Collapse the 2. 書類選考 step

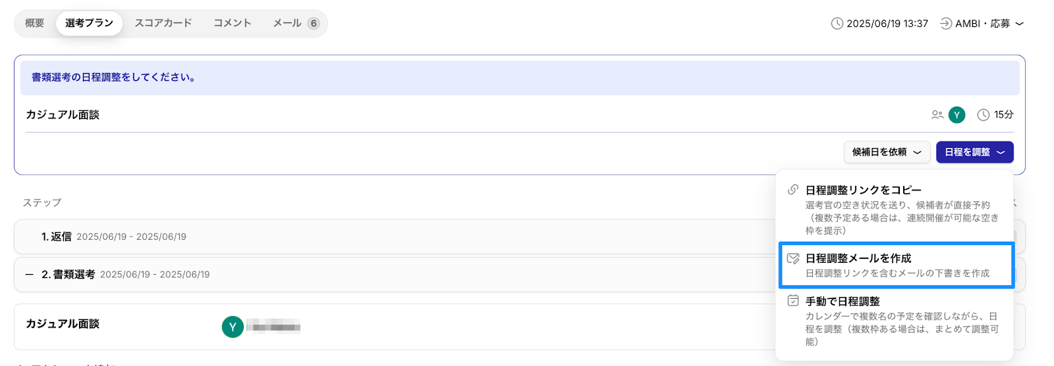point(29,275)
